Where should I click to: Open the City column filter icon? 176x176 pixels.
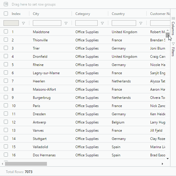coord(66,23)
